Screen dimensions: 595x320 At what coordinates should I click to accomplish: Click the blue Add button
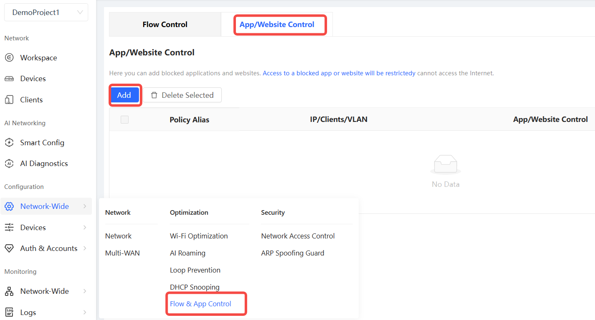click(x=124, y=95)
